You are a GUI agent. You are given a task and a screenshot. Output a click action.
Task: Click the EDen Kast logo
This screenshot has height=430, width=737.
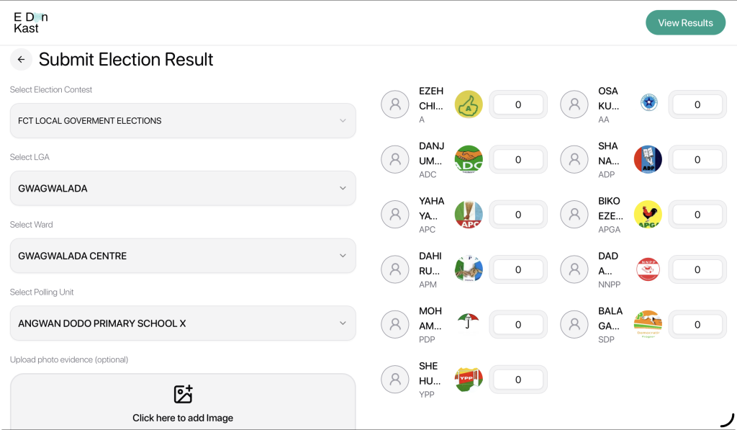31,23
